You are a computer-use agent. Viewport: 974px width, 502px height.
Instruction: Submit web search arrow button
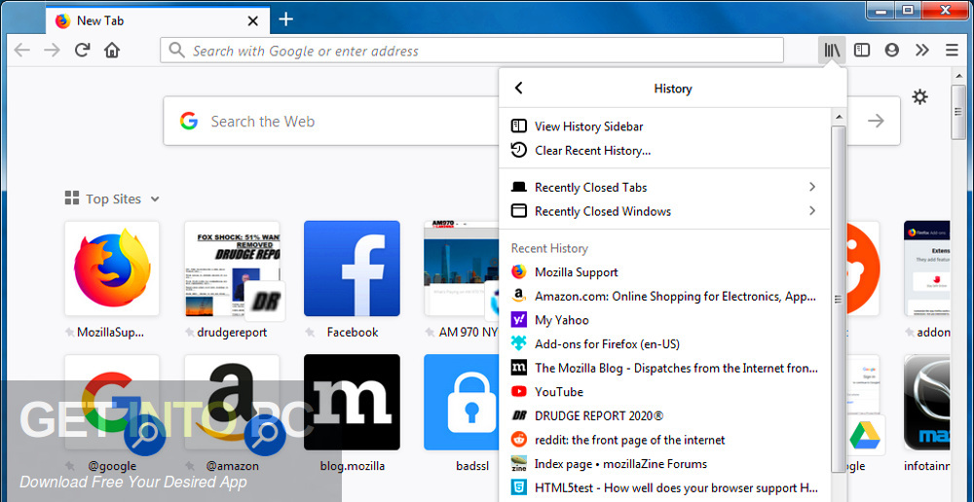click(x=876, y=121)
